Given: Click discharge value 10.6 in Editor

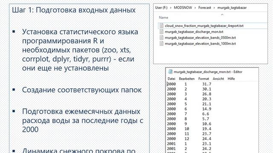Looking at the screenshot, I should click(x=206, y=124).
